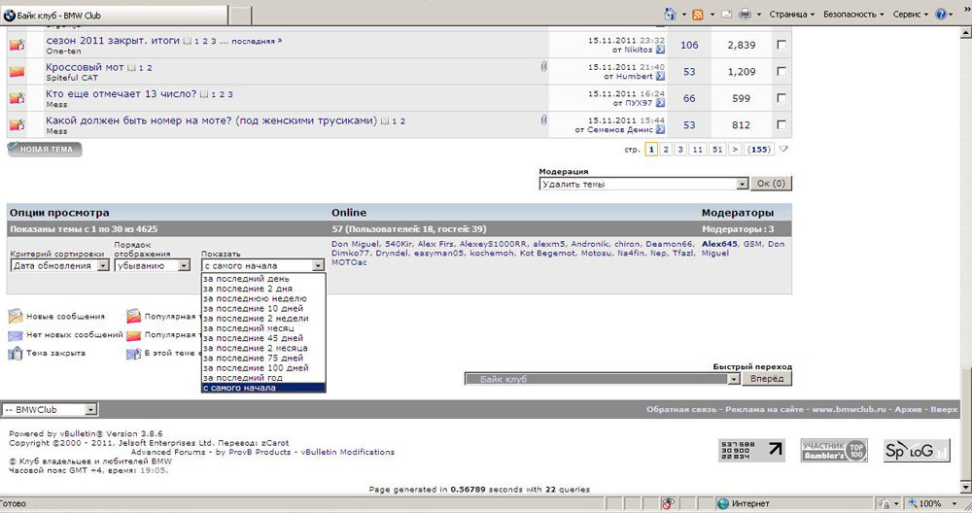This screenshot has width=972, height=513.
Task: Open Быстрый переход Байк клуб dropdown
Action: click(x=603, y=379)
